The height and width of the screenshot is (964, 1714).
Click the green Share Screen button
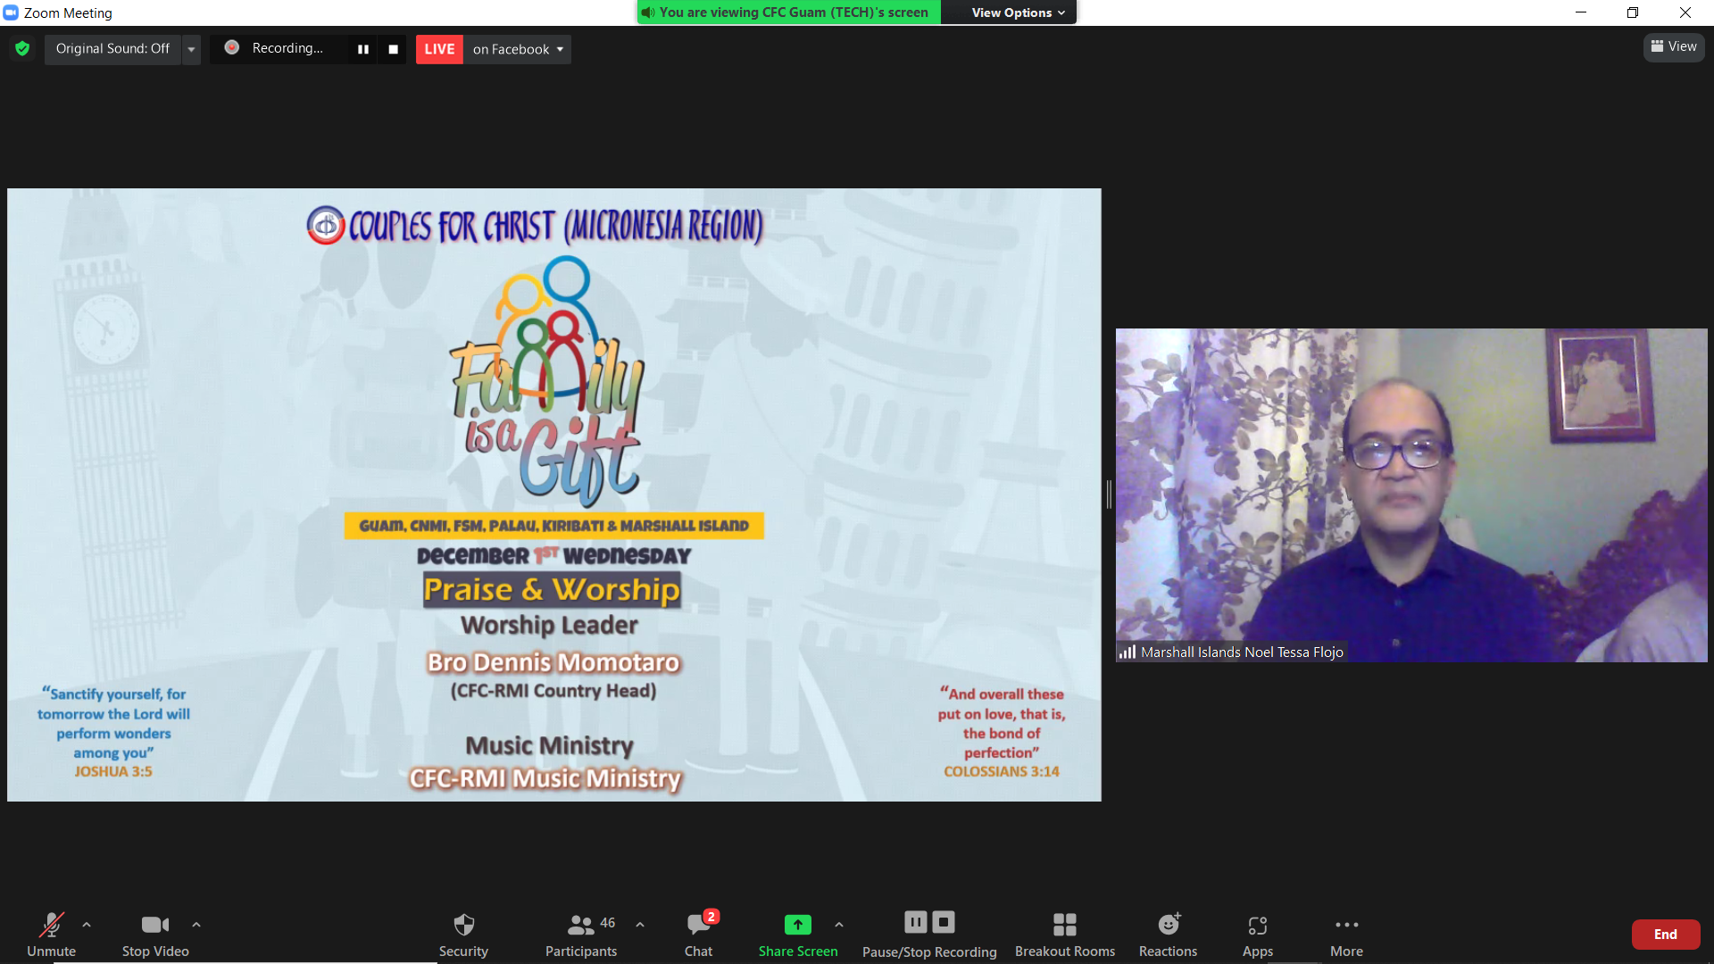pos(798,934)
